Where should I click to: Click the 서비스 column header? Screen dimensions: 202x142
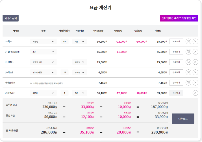(16, 31)
